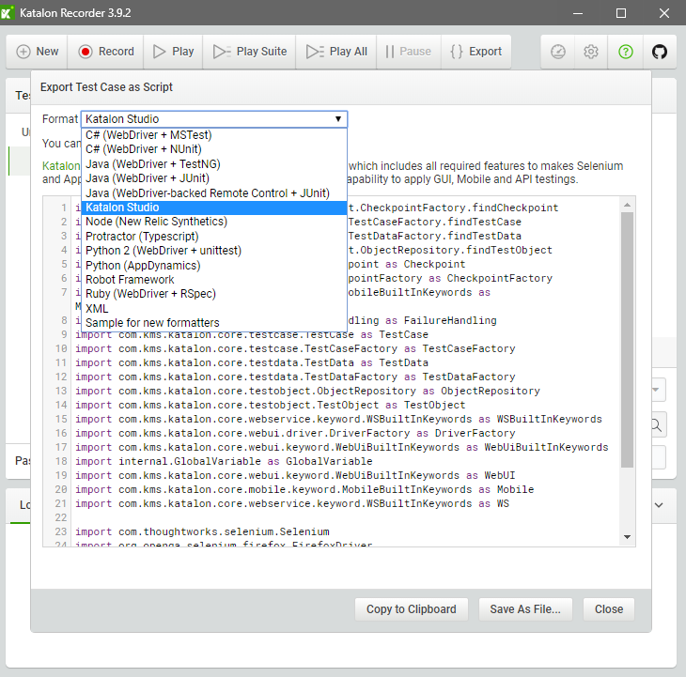
Task: Open settings via the gear icon
Action: 591,52
